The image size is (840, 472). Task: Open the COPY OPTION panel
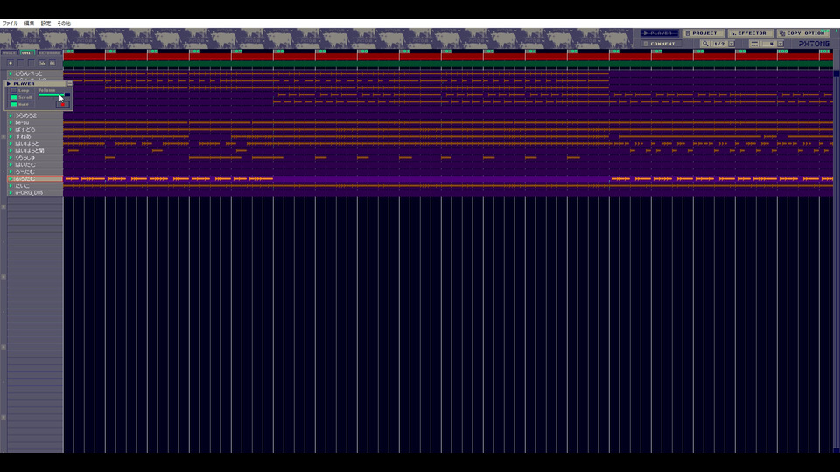click(802, 33)
